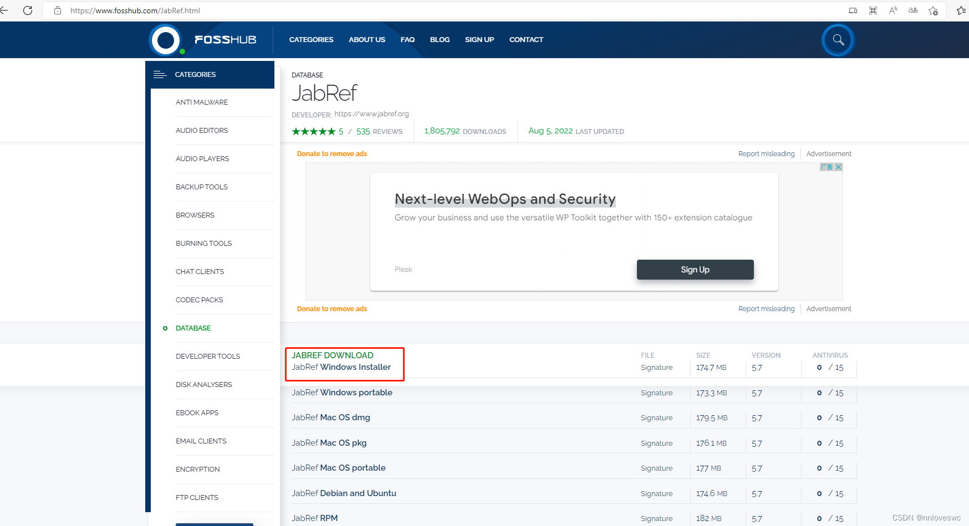
Task: Click the lower Report misleading link
Action: [x=766, y=309]
